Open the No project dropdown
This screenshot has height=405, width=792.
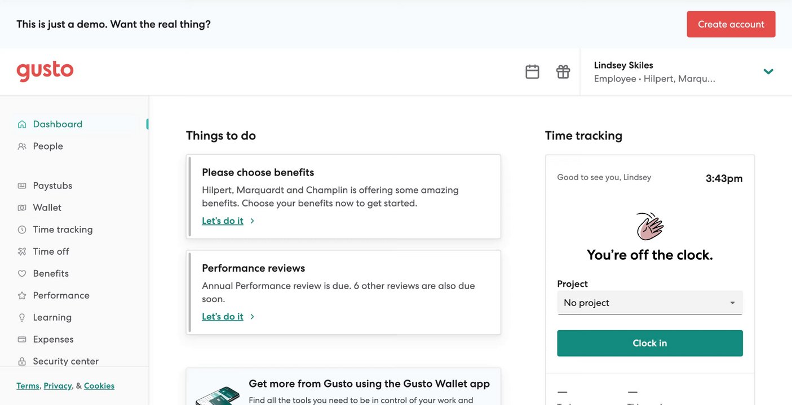click(x=649, y=303)
